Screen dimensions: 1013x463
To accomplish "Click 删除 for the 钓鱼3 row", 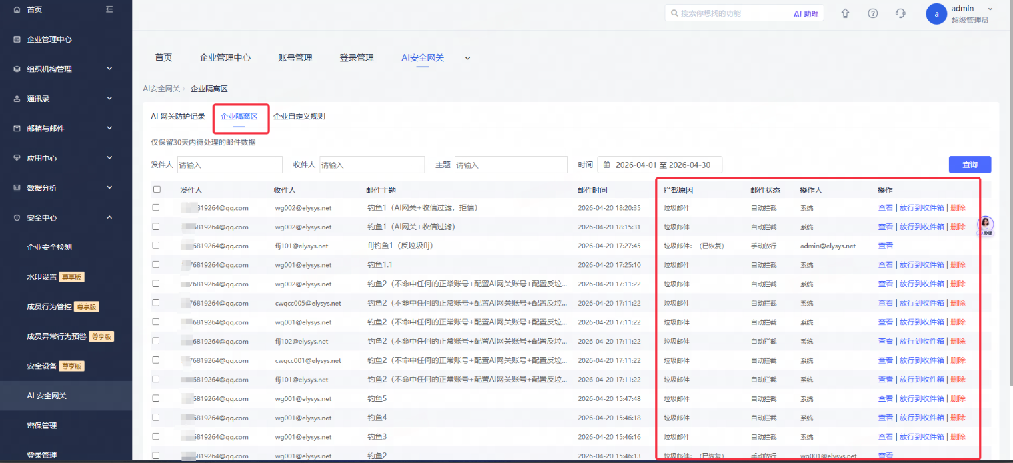I will (x=958, y=436).
